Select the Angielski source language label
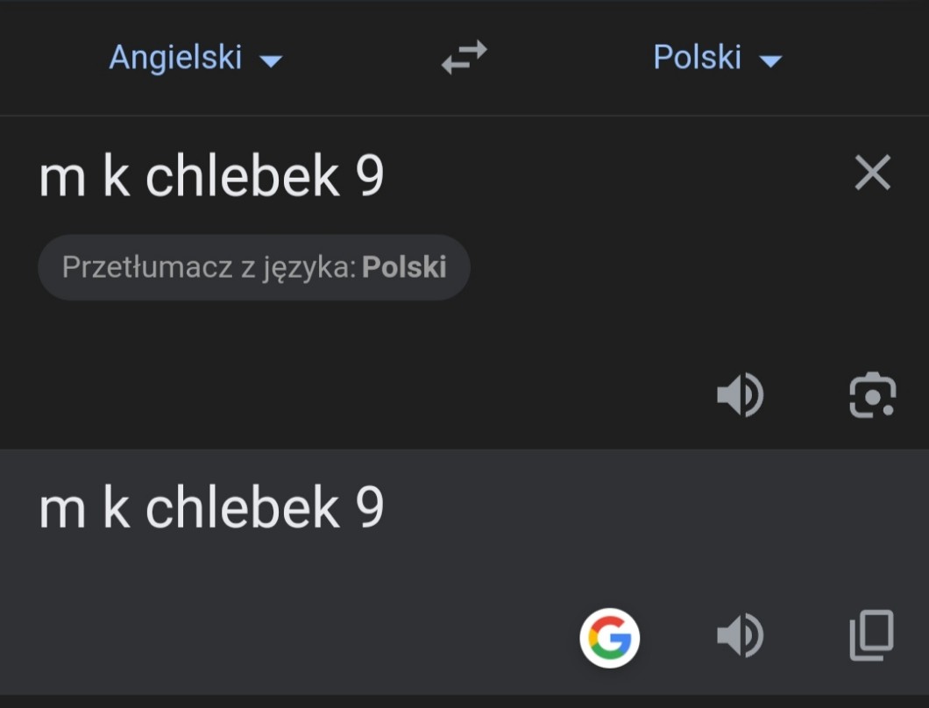Image resolution: width=929 pixels, height=708 pixels. [x=175, y=58]
